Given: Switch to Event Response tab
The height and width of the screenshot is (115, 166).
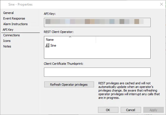Looking at the screenshot, I should [x=14, y=18].
